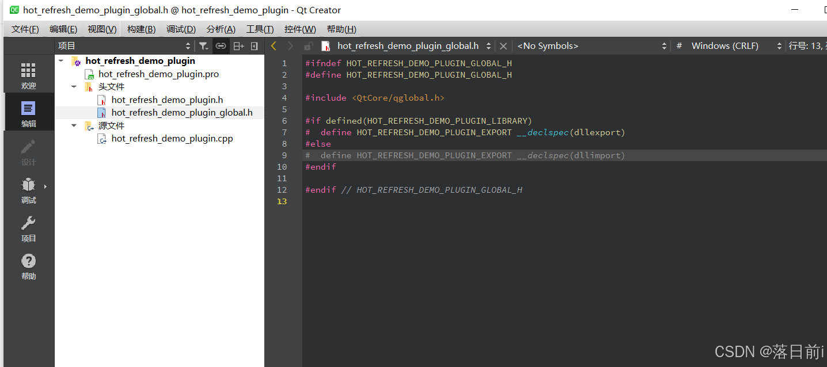
Task: Select the 源文件 folder label
Action: point(111,125)
